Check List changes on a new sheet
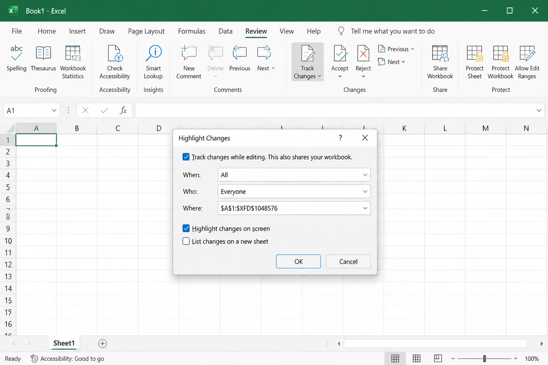The height and width of the screenshot is (365, 548). coord(186,241)
